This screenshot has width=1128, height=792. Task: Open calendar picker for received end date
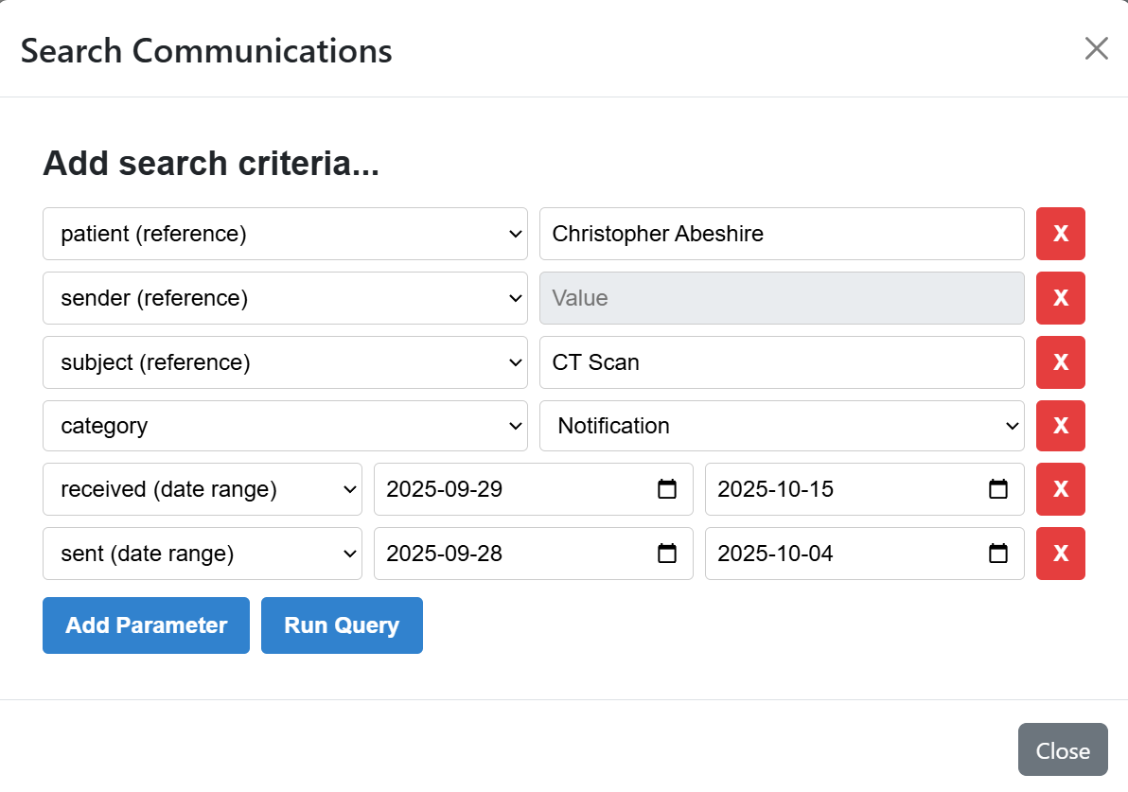(998, 489)
